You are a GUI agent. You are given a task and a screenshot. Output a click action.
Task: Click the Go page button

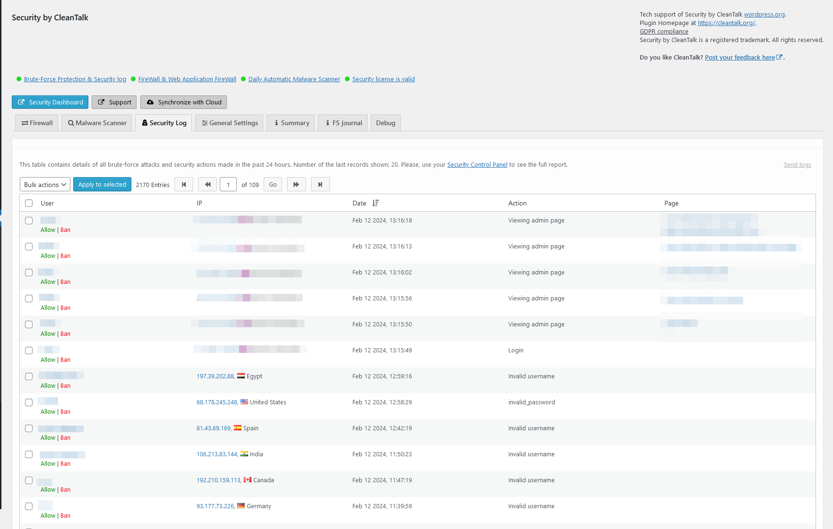(273, 184)
